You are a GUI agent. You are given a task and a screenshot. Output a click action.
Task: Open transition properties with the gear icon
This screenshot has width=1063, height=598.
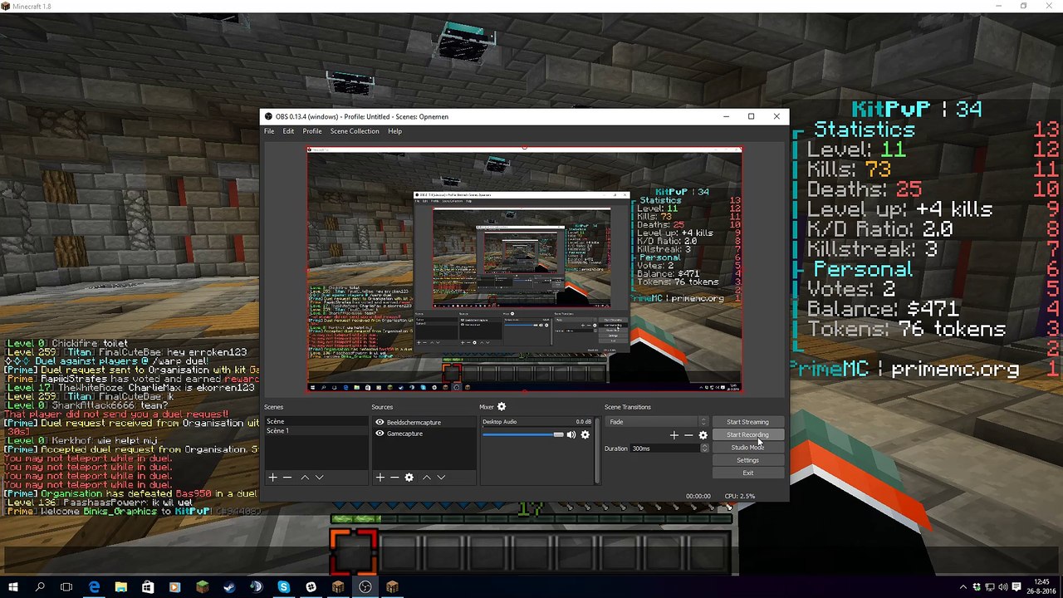click(x=703, y=435)
